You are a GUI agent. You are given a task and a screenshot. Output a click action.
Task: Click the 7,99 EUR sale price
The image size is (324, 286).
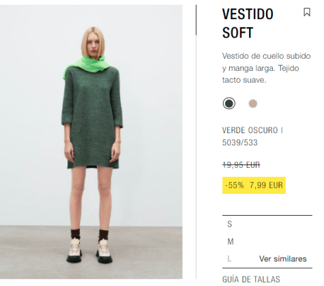coord(266,185)
